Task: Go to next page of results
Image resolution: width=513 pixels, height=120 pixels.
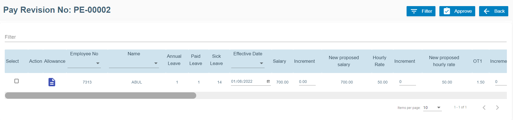Action: click(497, 108)
